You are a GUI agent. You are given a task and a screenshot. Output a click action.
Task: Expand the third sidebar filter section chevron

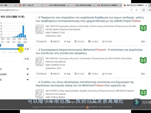(x=28, y=80)
